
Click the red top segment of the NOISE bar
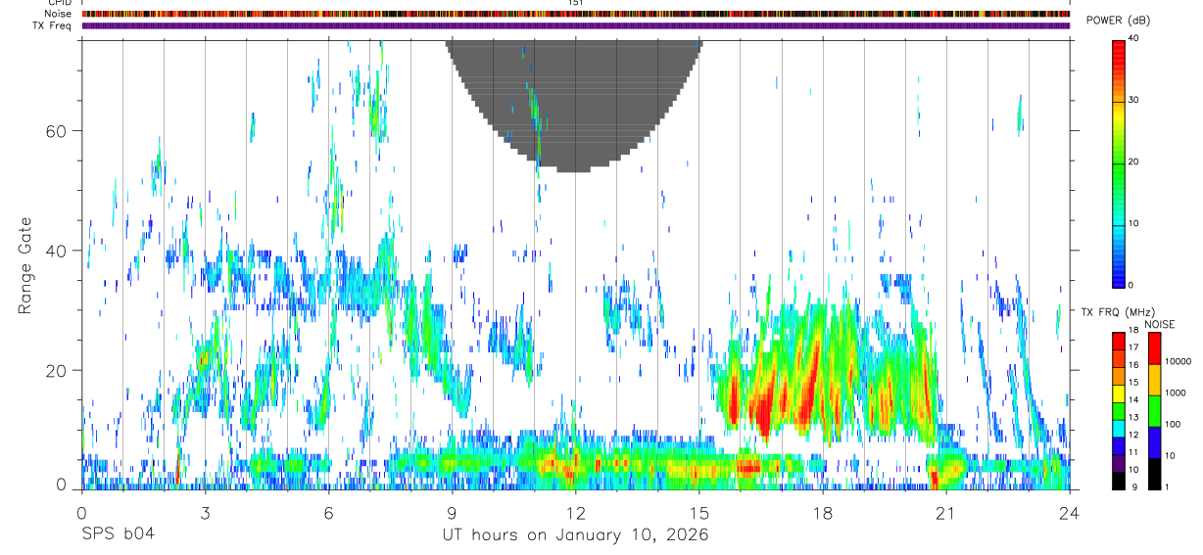1154,348
